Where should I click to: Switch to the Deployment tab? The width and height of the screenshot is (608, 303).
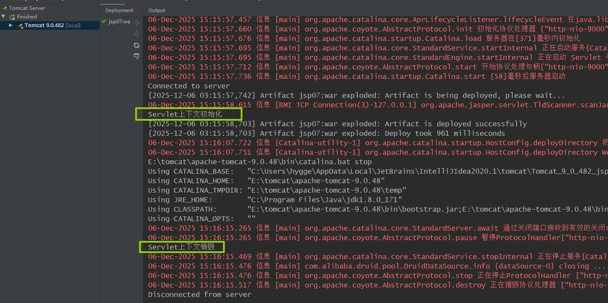click(119, 10)
